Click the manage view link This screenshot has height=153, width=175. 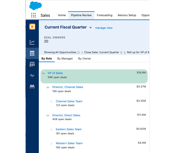(104, 28)
